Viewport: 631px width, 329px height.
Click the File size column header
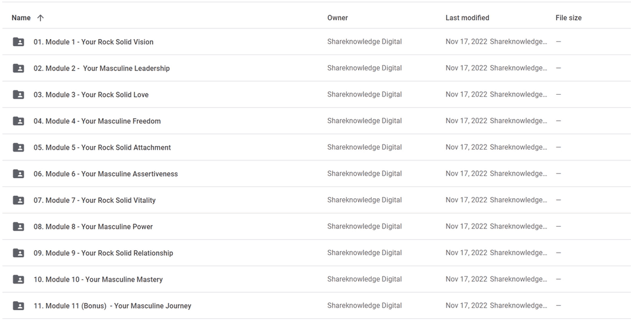(x=568, y=18)
